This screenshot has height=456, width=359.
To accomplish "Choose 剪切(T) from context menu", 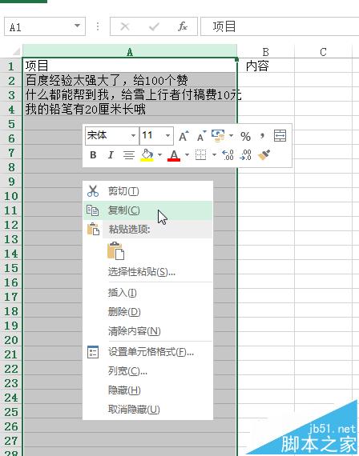I will (148, 191).
